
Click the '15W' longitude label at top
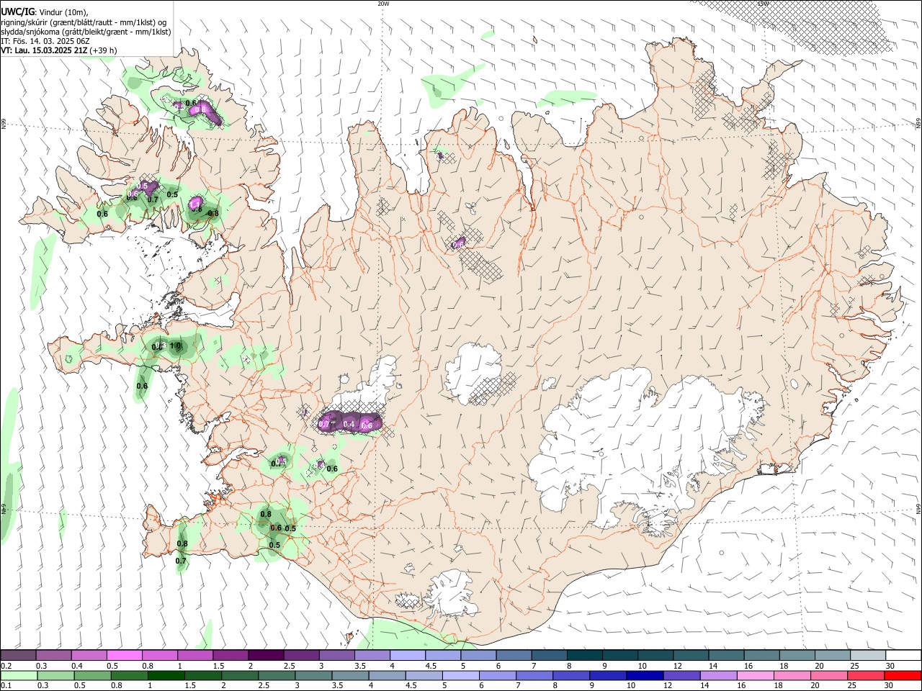[763, 4]
